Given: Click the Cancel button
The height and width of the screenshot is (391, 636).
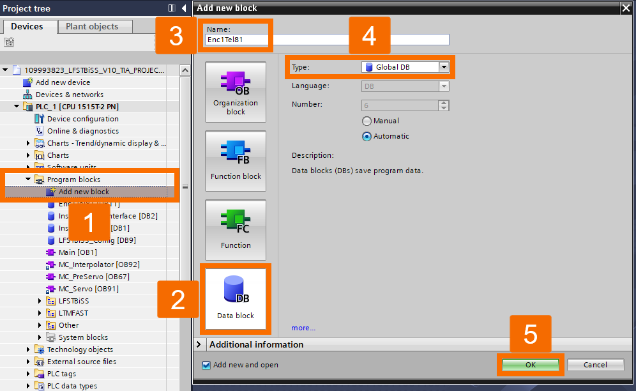Looking at the screenshot, I should tap(595, 365).
